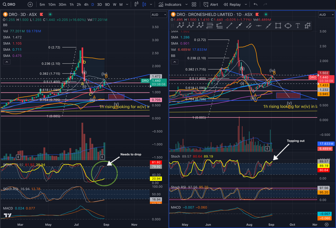
Task: Open the layout grid selector icon
Action: [194, 4]
